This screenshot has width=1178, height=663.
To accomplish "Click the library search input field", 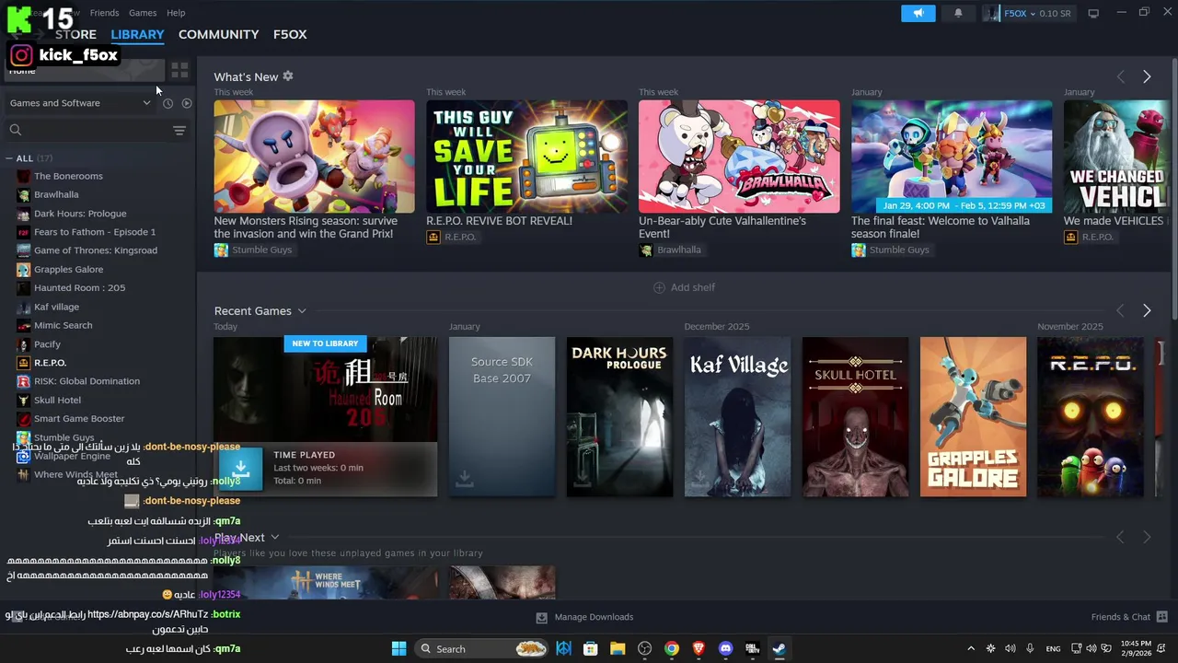I will [97, 130].
